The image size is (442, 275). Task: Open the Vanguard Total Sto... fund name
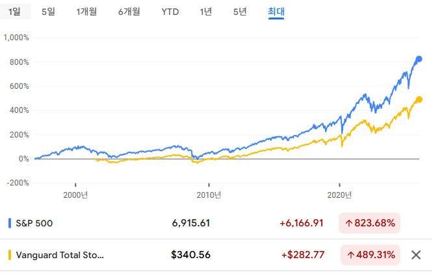point(60,255)
